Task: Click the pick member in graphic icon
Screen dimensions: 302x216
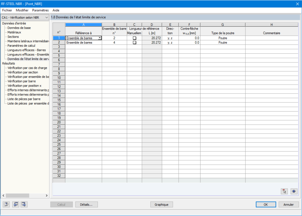Action: pos(284,191)
